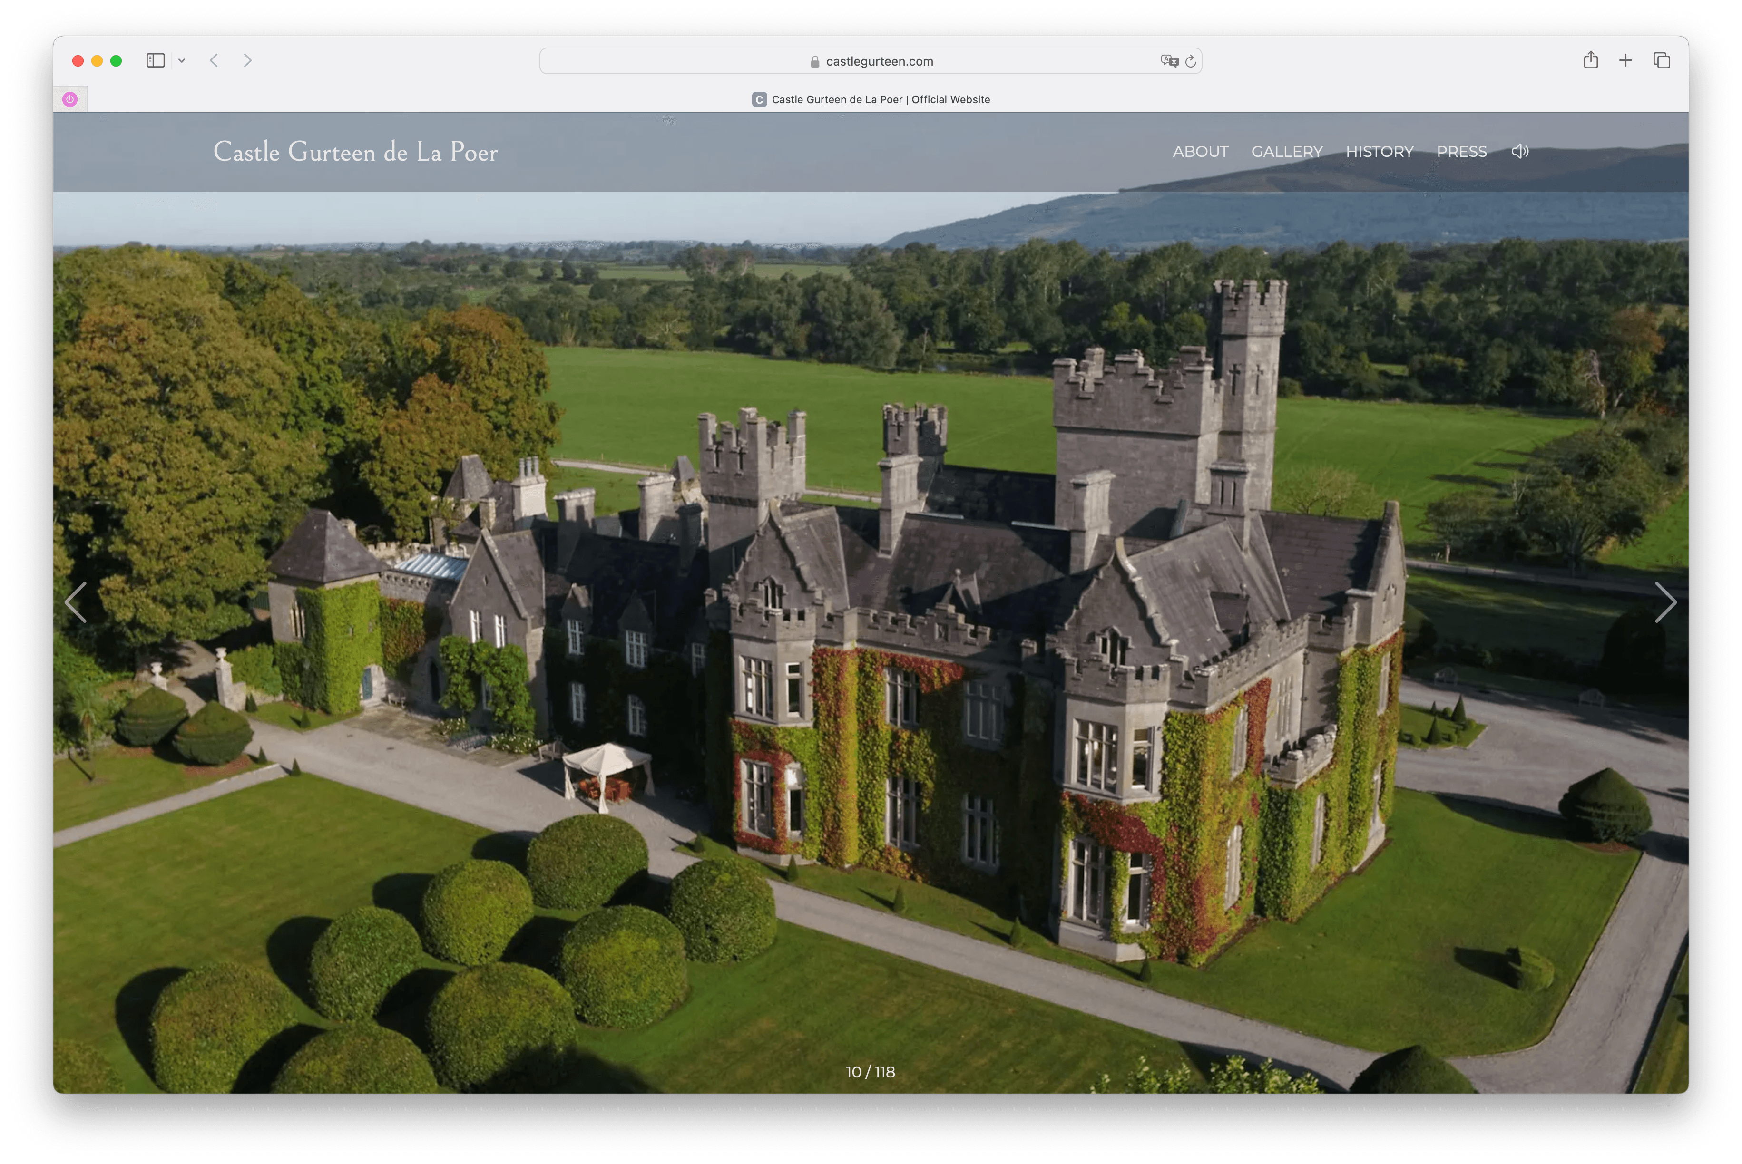Open the HISTORY page
Image resolution: width=1742 pixels, height=1164 pixels.
(x=1380, y=151)
